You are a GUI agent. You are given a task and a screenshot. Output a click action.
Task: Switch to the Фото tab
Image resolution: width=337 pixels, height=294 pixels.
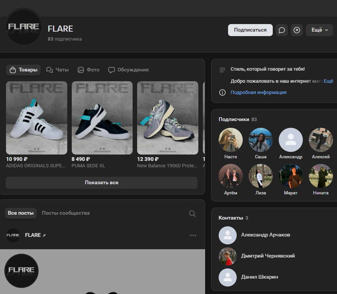(x=89, y=70)
